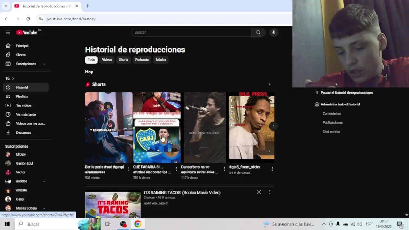Screen dimensions: 409x230
Task: Open a new Chrome tab
Action: [x=87, y=6]
